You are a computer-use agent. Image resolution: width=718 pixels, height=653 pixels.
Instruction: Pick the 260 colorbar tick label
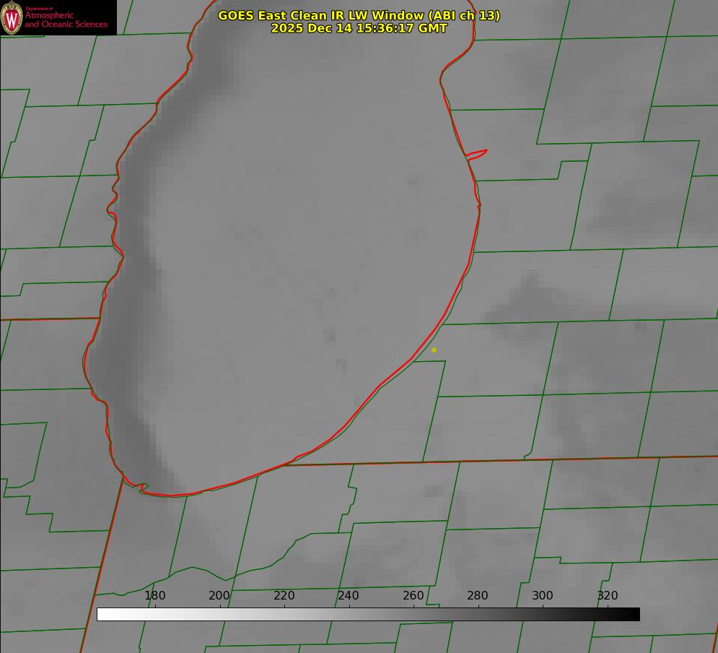[413, 596]
